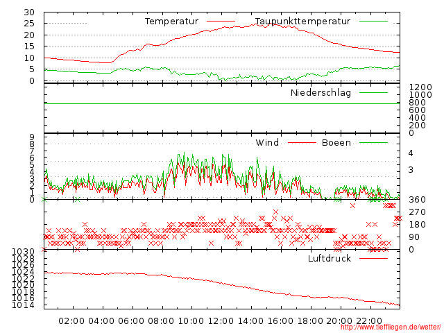Click the 22:00 time axis label
The image size is (444, 333).
click(369, 321)
